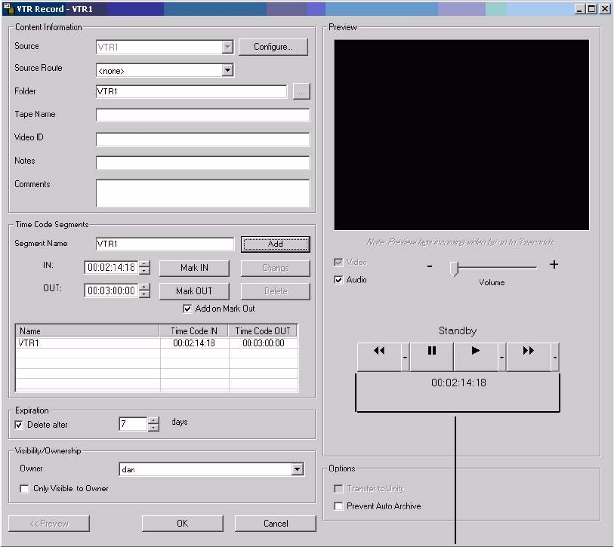This screenshot has width=614, height=547.
Task: Decrement the OUT time code spinner
Action: [144, 294]
